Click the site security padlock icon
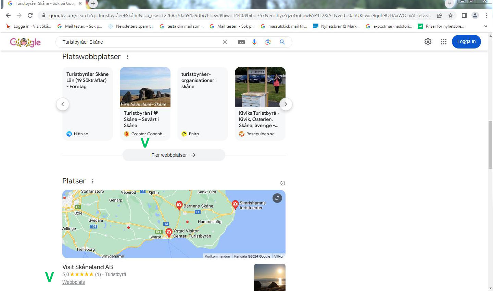The height and width of the screenshot is (291, 493). 43,15
